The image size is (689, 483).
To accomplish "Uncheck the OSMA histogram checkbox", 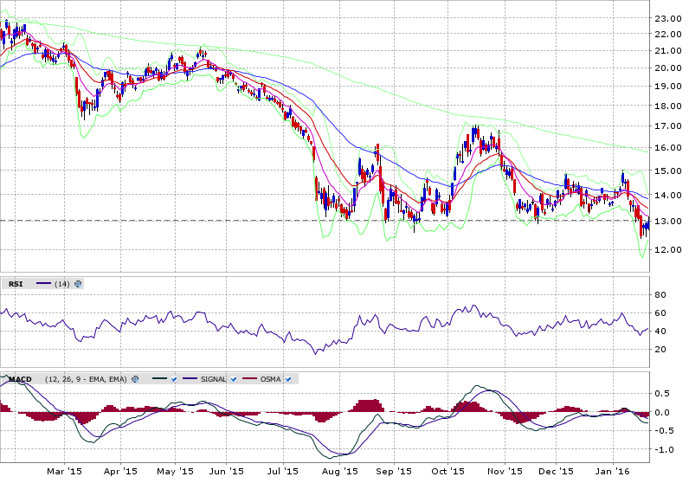I will click(290, 379).
